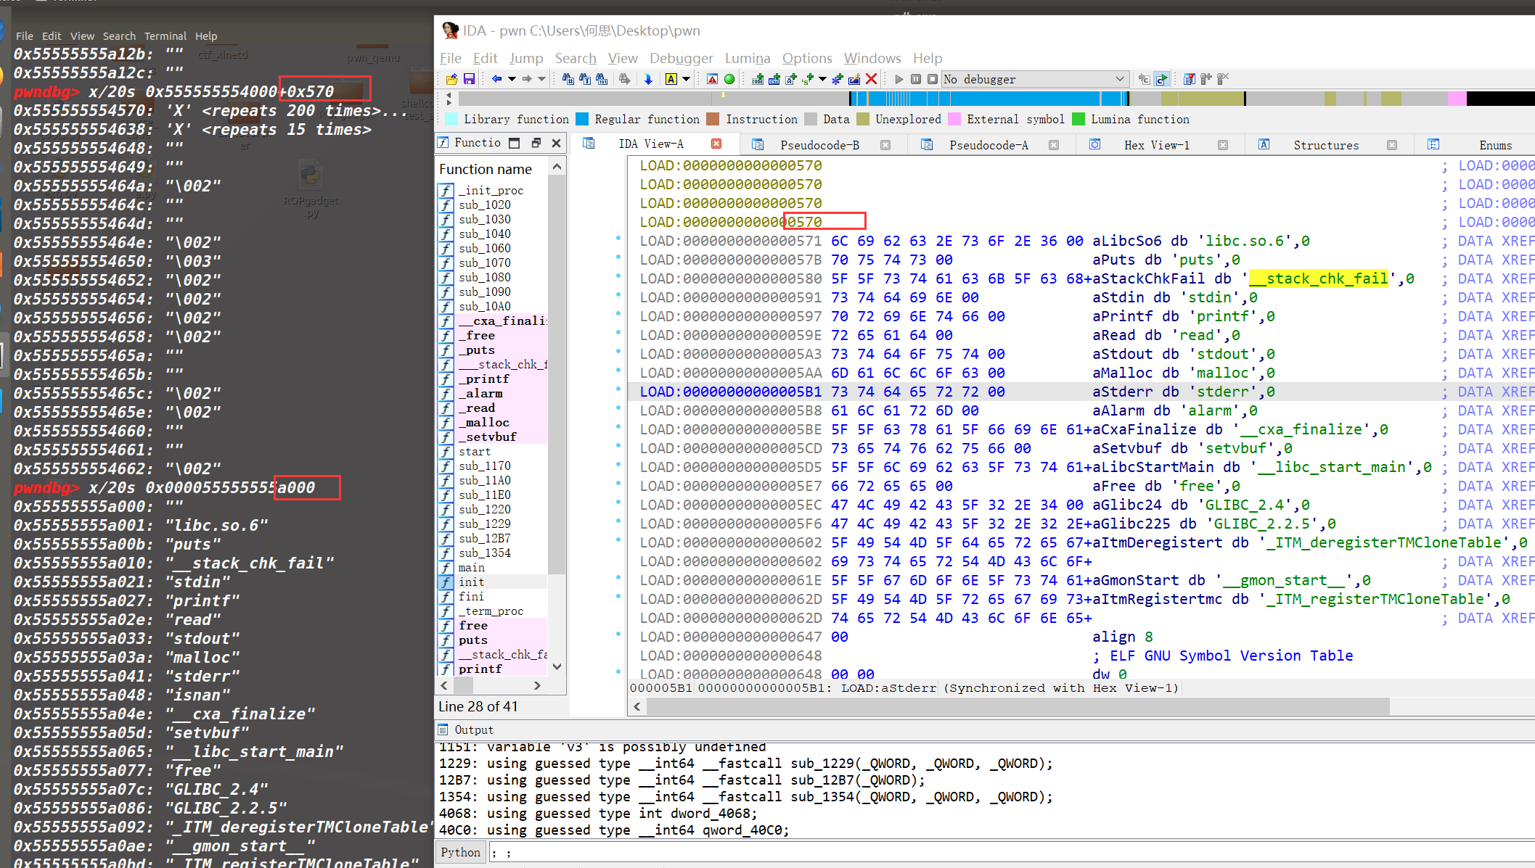Click the Python console button
Image resolution: width=1535 pixels, height=868 pixels.
click(x=461, y=852)
